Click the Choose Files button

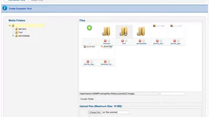pyautogui.click(x=95, y=112)
